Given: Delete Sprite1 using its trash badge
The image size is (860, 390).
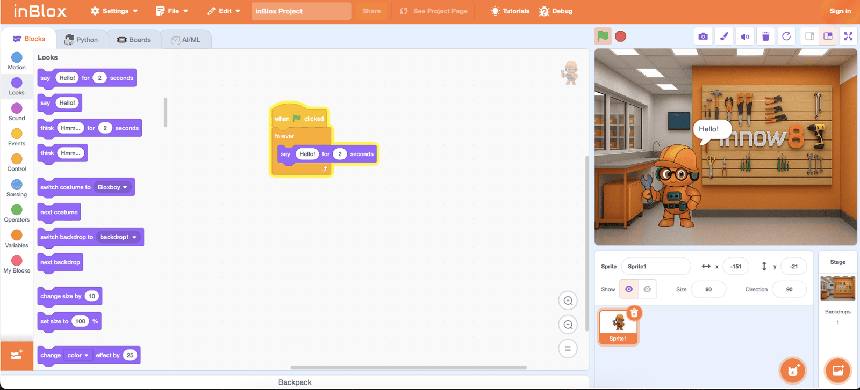Looking at the screenshot, I should coord(634,313).
